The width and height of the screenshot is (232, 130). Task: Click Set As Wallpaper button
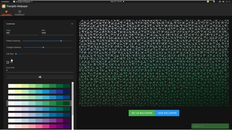[x=142, y=113]
